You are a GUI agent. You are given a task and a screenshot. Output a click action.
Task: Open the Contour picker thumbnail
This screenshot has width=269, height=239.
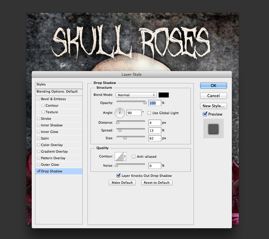119,156
